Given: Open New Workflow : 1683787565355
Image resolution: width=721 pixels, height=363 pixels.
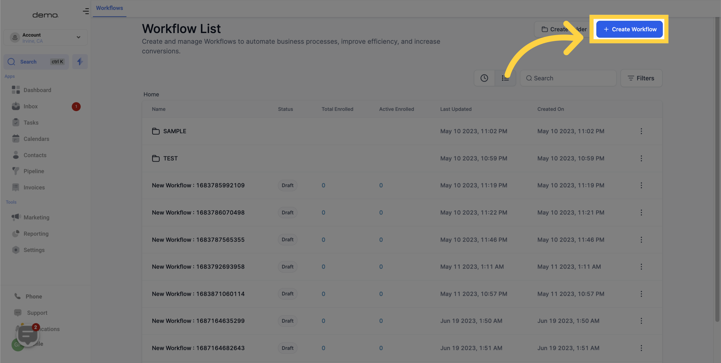Looking at the screenshot, I should click(198, 240).
